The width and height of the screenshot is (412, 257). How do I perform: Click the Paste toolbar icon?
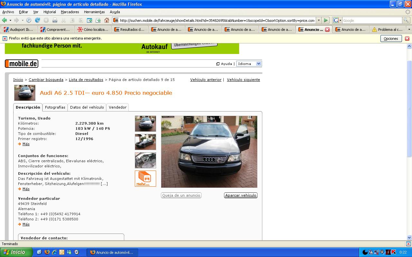tap(81, 20)
